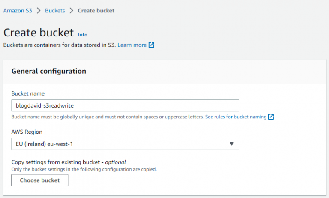This screenshot has height=198, width=329.
Task: Open See rules for bucket naming link
Action: [236, 117]
